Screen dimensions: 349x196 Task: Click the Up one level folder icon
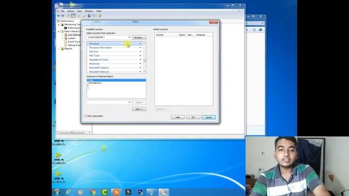click(69, 16)
